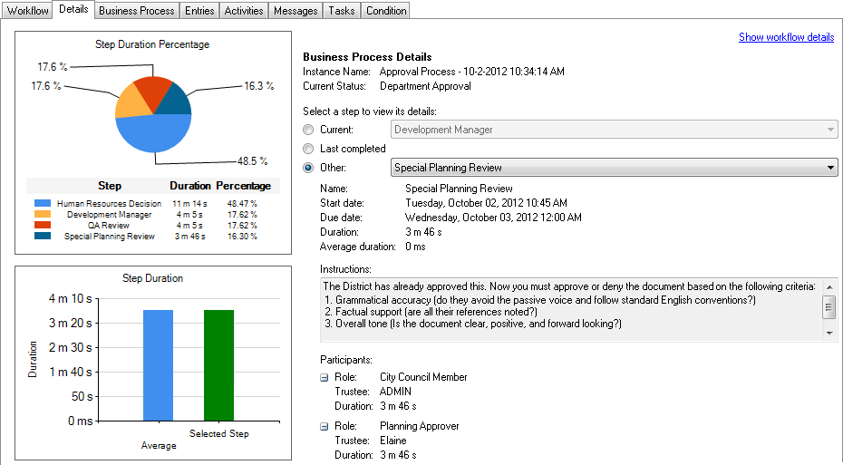Collapse the City Council Member role
Image resolution: width=843 pixels, height=465 pixels.
click(325, 378)
